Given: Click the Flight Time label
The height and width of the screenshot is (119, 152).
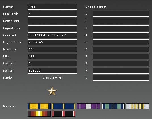Looking at the screenshot, I should pyautogui.click(x=13, y=42).
